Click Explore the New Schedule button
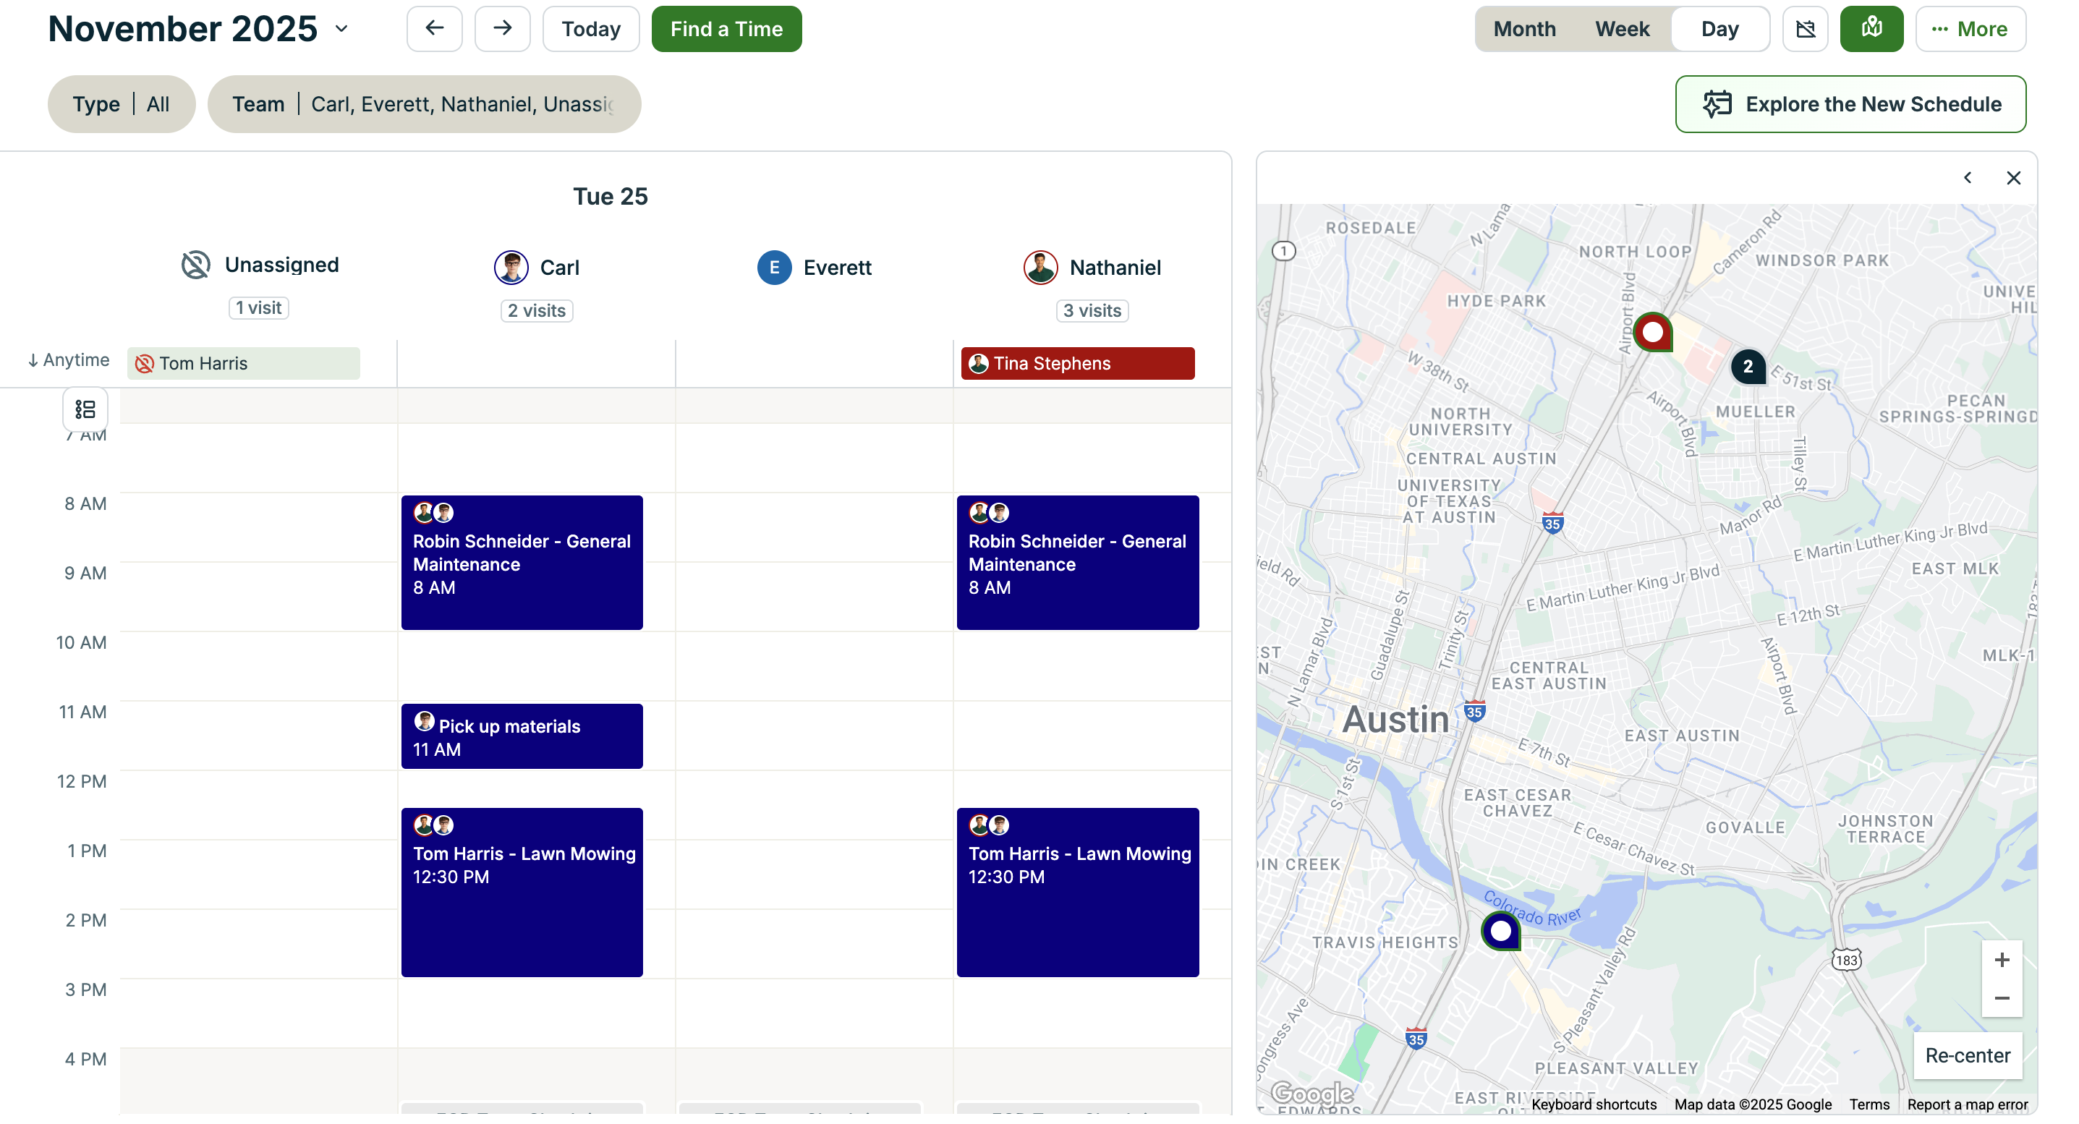The height and width of the screenshot is (1124, 2079). (1850, 104)
